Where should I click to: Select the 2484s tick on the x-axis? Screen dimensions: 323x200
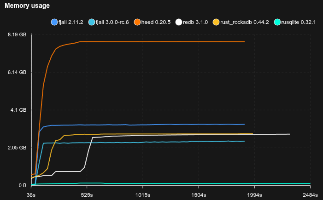click(310, 194)
